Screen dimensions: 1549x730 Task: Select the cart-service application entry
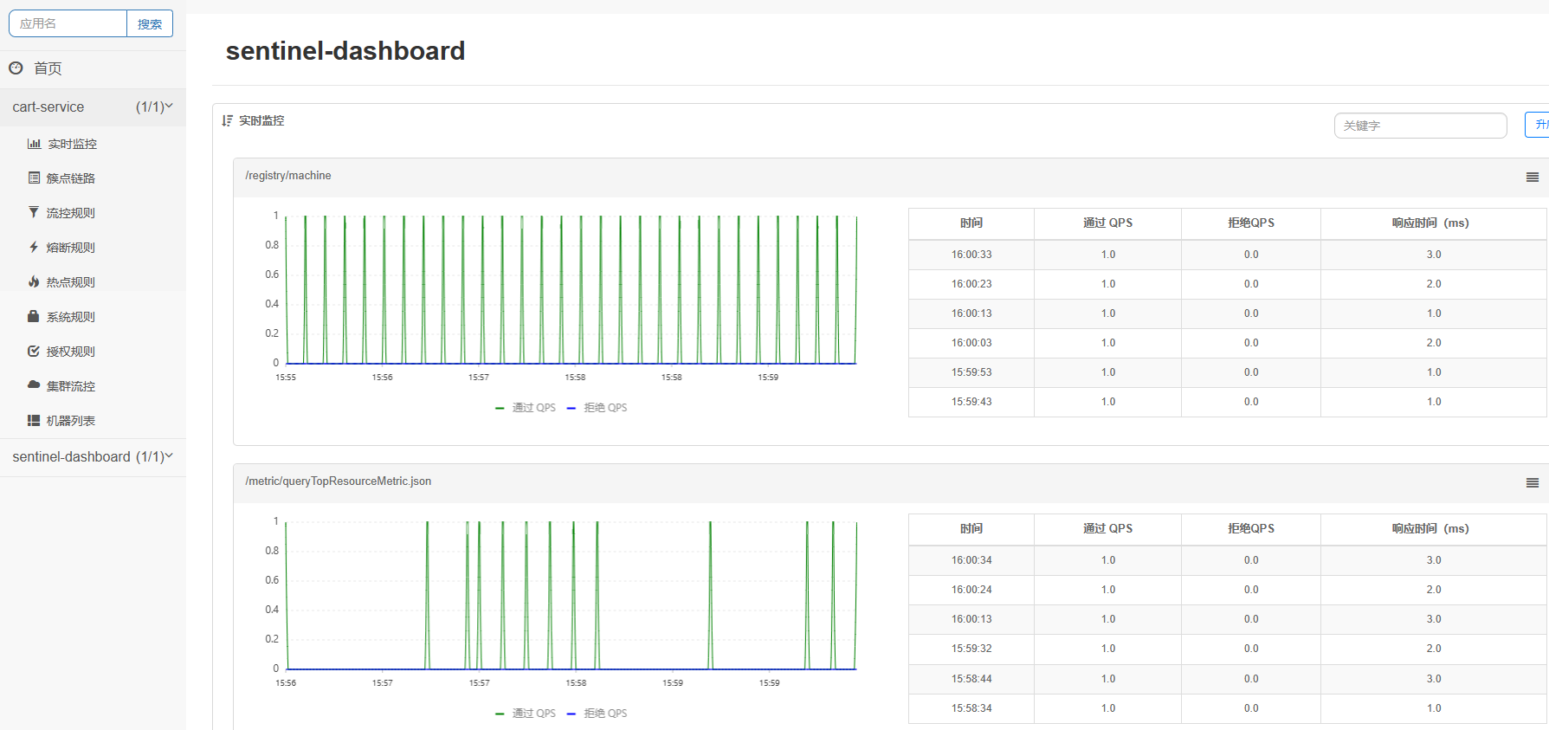point(93,107)
